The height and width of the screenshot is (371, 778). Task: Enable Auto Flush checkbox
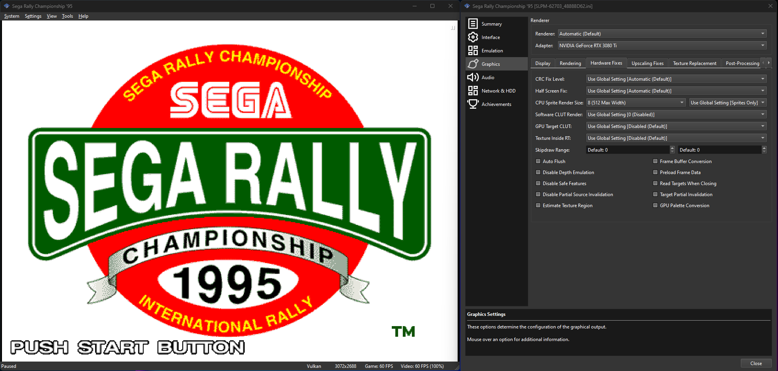point(538,161)
